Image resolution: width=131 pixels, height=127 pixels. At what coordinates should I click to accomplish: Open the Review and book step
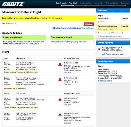(112, 3)
